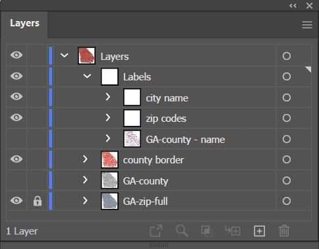
Task: Lock the Labels sublayer
Action: click(38, 76)
